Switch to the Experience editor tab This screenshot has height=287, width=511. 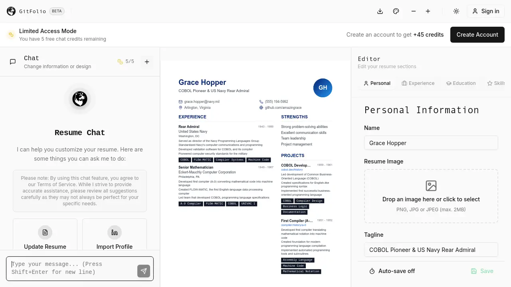pos(418,83)
